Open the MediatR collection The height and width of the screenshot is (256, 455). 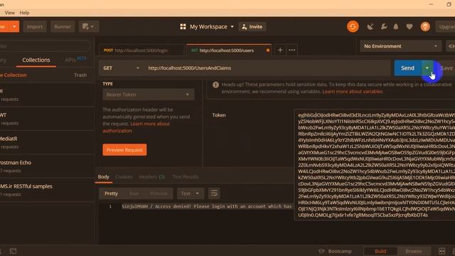pyautogui.click(x=47, y=142)
